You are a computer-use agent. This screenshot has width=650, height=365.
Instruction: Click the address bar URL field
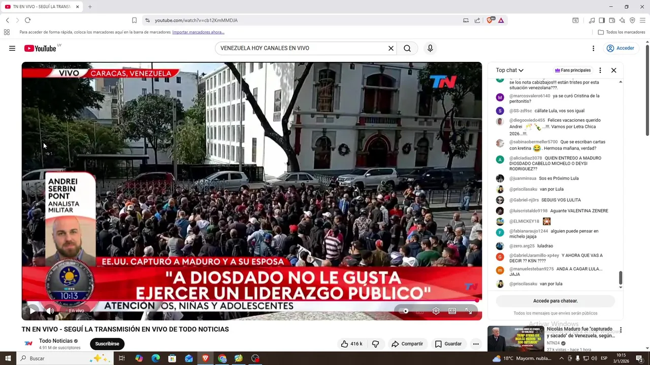point(305,20)
